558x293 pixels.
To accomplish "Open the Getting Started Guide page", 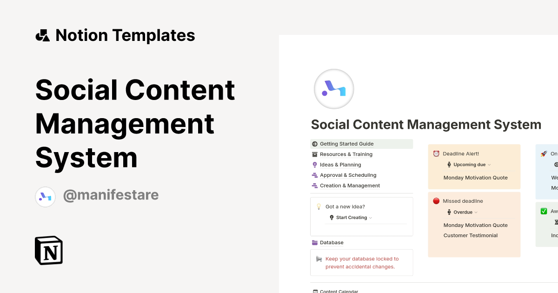I will (346, 144).
